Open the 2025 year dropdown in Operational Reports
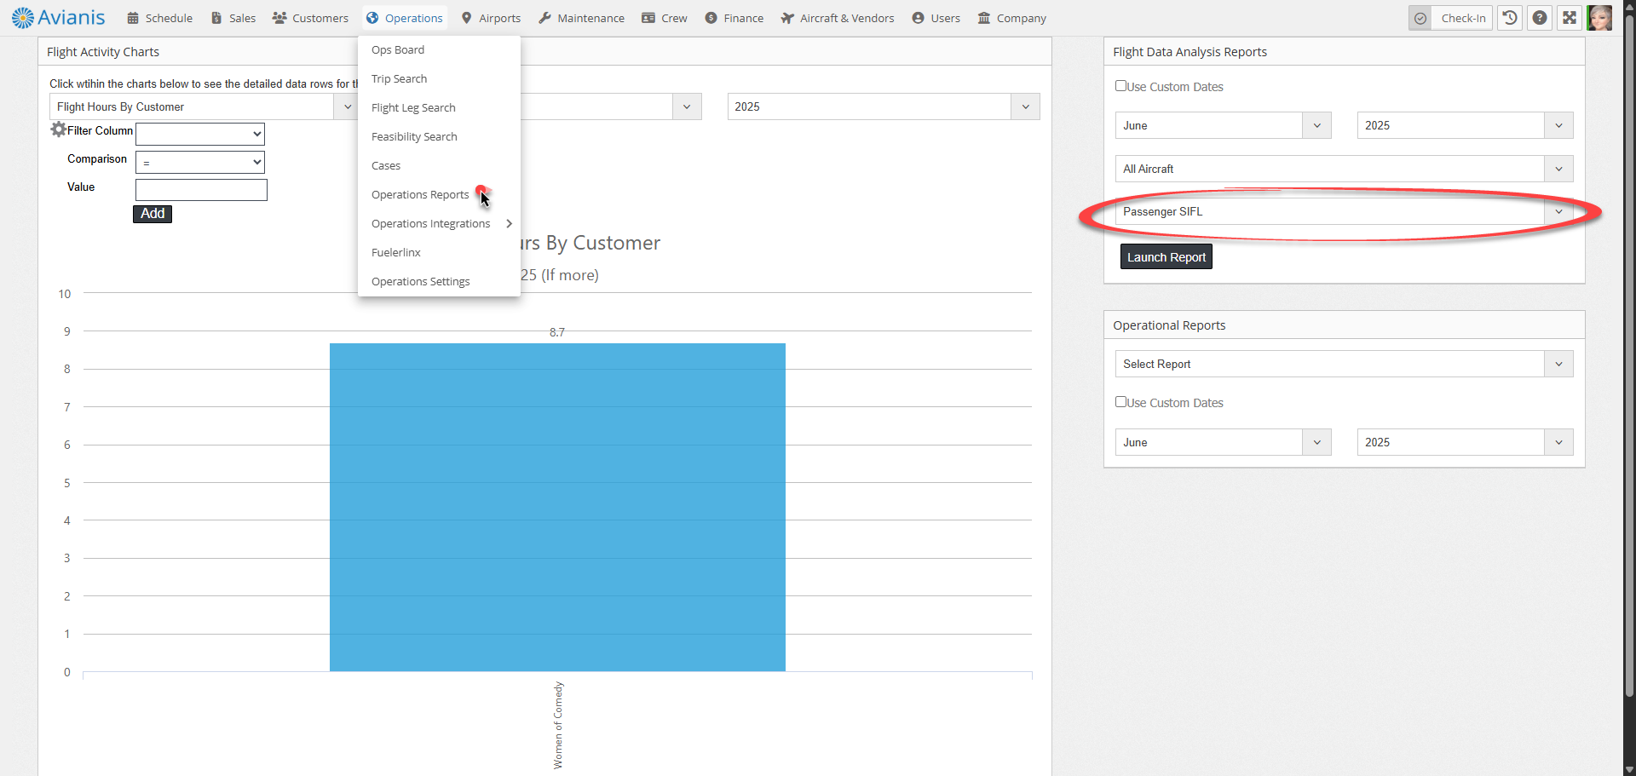The height and width of the screenshot is (776, 1636). 1465,442
